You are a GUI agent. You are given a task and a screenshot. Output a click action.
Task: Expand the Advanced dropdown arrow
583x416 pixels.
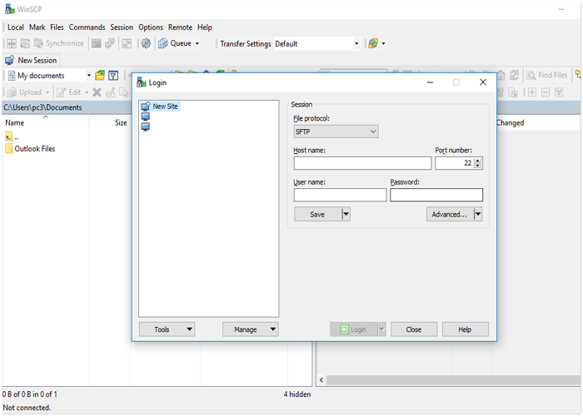[x=478, y=215]
